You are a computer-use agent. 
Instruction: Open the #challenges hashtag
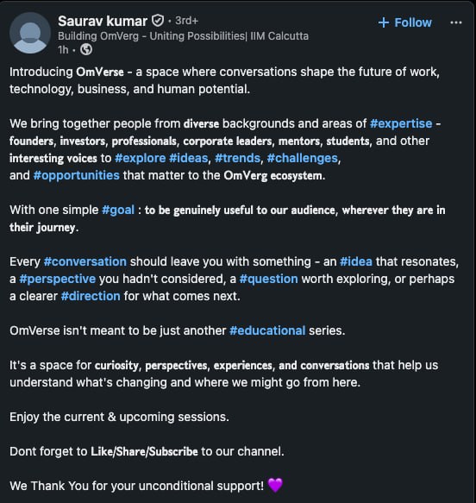click(303, 158)
